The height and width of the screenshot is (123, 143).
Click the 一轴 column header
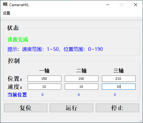point(44,71)
